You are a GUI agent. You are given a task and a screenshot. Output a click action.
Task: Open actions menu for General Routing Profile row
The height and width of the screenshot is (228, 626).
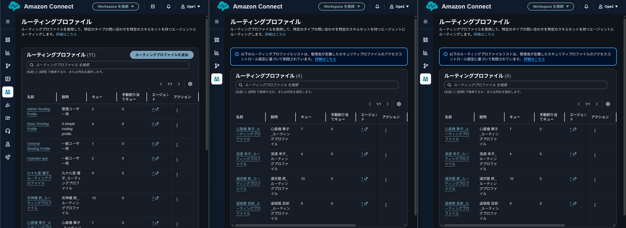pos(177,145)
